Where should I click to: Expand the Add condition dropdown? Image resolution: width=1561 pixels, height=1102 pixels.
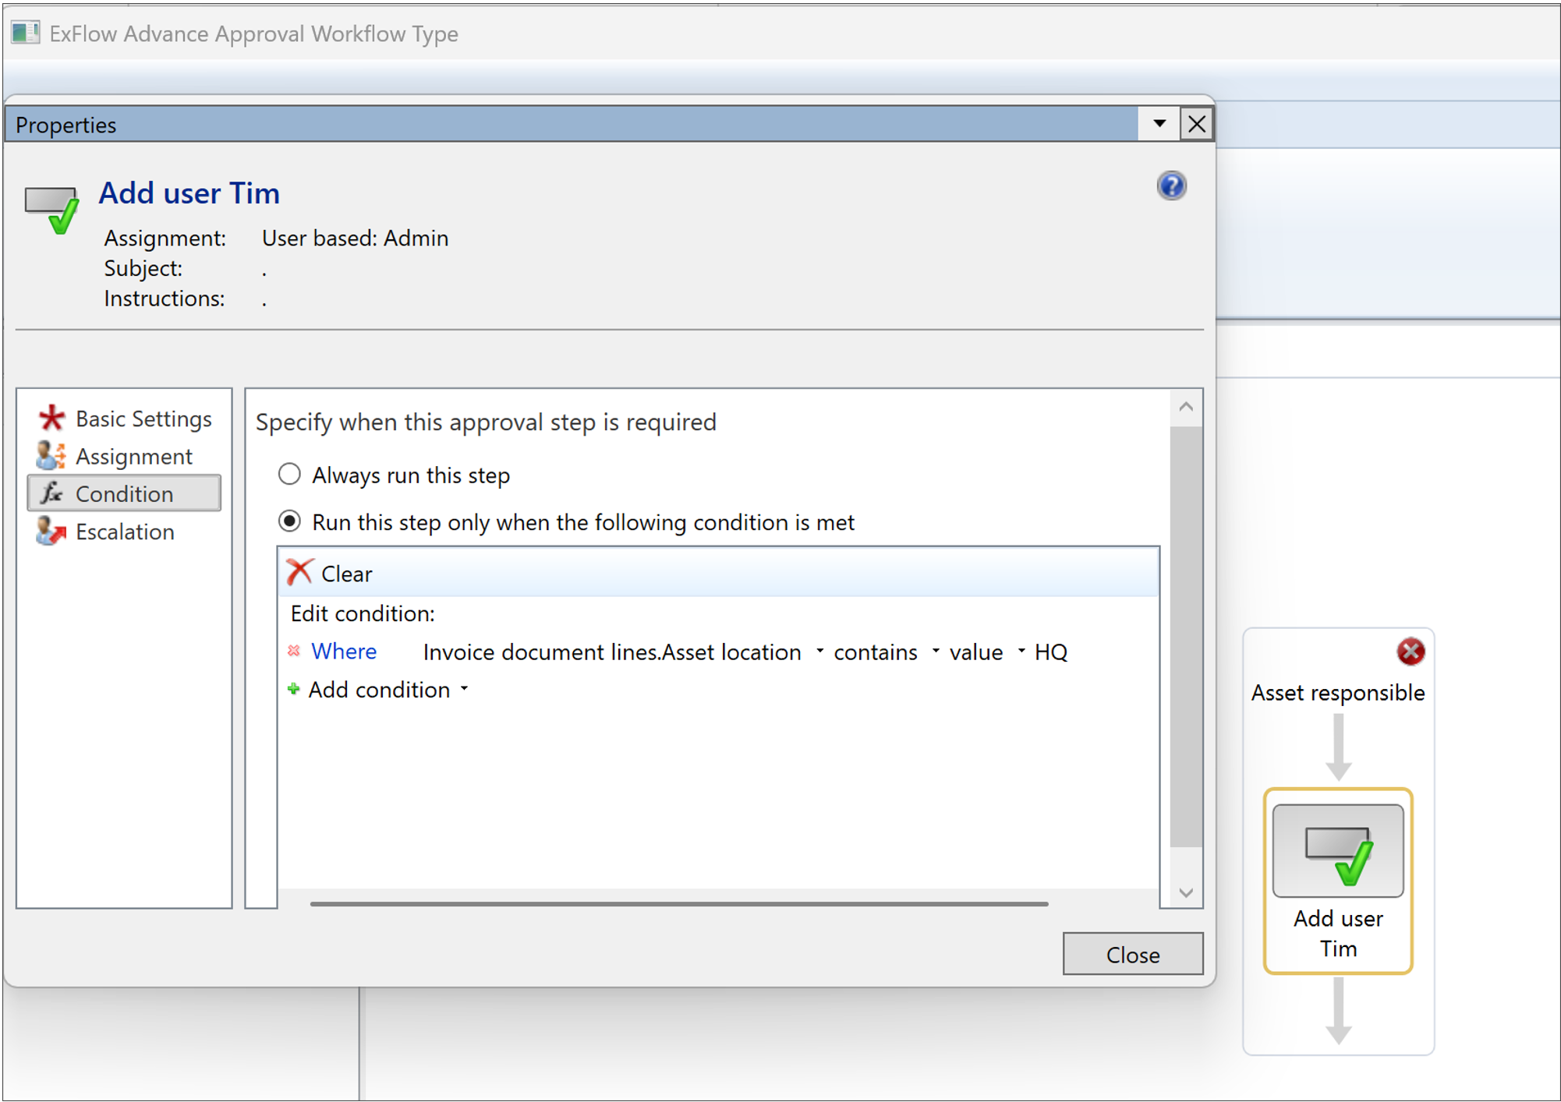pyautogui.click(x=463, y=689)
